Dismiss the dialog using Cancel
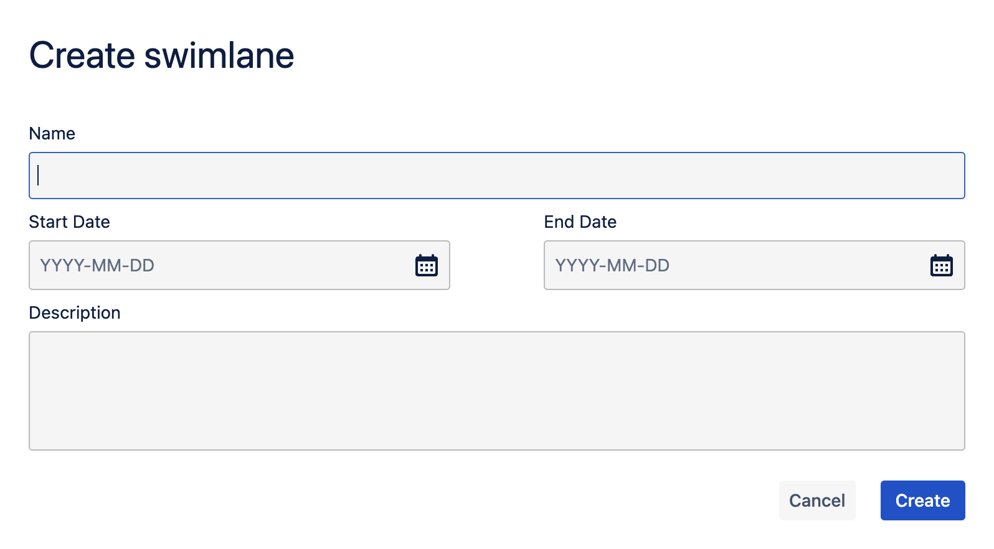This screenshot has width=994, height=549. click(817, 500)
